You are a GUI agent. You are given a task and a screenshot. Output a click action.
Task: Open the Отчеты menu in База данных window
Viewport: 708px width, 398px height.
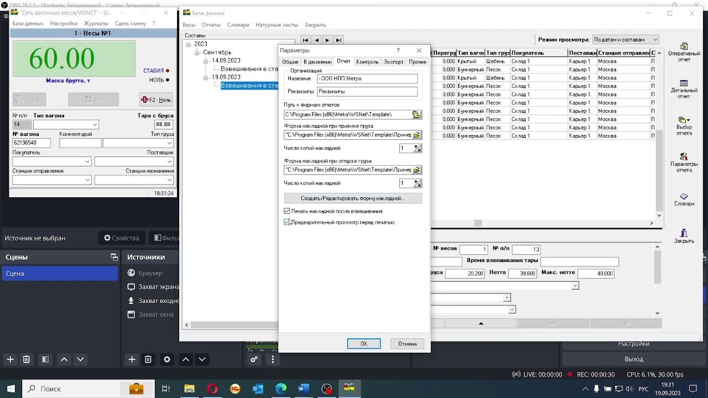(211, 25)
